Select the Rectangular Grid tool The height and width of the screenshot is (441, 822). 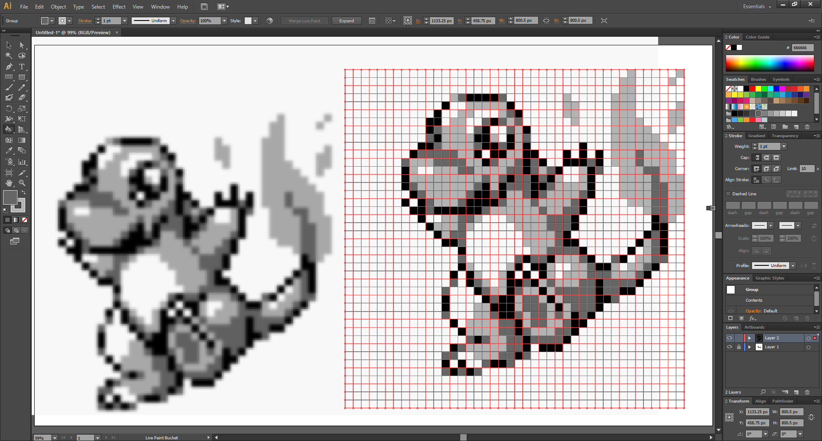click(x=9, y=77)
